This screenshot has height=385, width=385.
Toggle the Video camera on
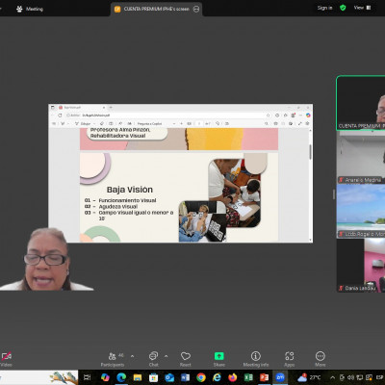coord(6,359)
